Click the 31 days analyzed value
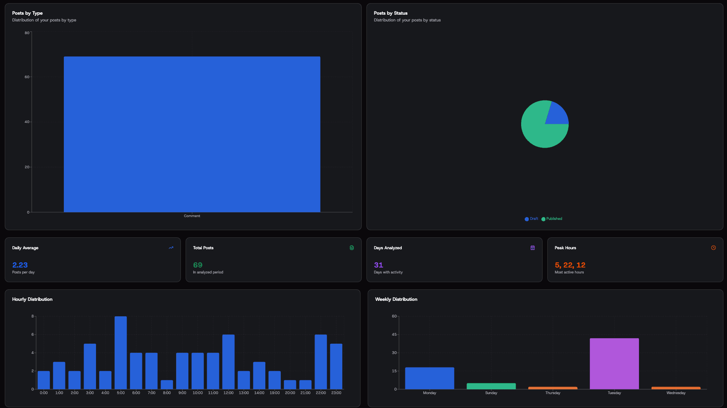The width and height of the screenshot is (727, 408). point(378,265)
